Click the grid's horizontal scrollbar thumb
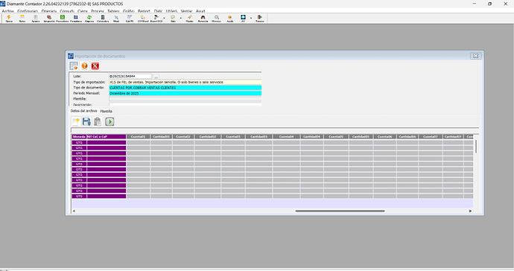Screen dimensions: 514x271 (340, 211)
